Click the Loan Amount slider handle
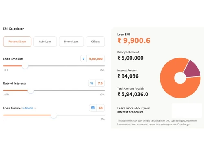 [x=25, y=66]
